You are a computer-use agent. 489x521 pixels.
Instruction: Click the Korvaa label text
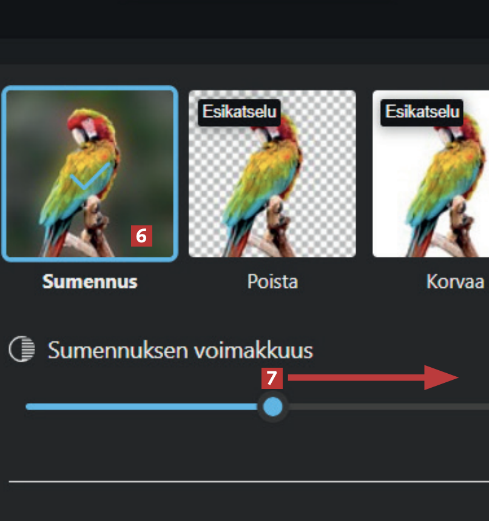[x=455, y=282]
